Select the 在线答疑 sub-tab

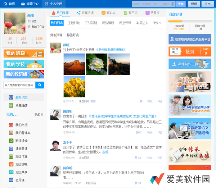pos(91,23)
